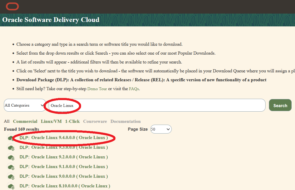295x190 pixels.
Task: Click cloud download icon for Oracle Linux 9.1.0.0.0
Action: pyautogui.click(x=11, y=167)
